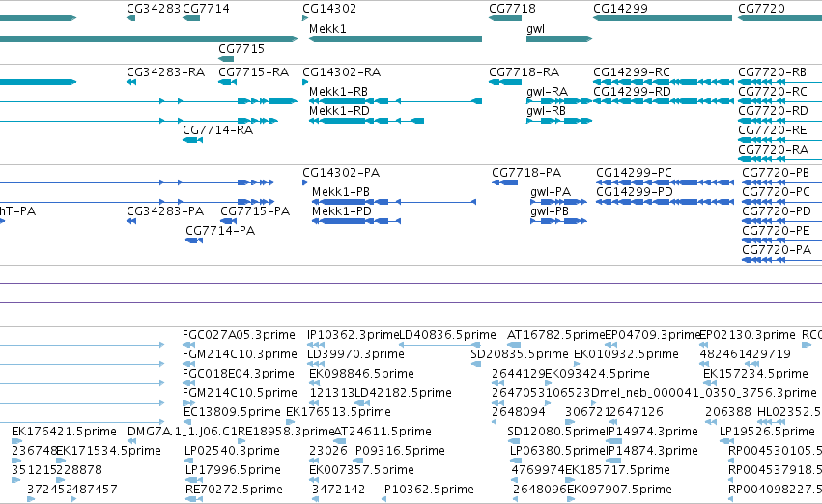Select the Mekk1 gene label in the top track

coord(327,29)
